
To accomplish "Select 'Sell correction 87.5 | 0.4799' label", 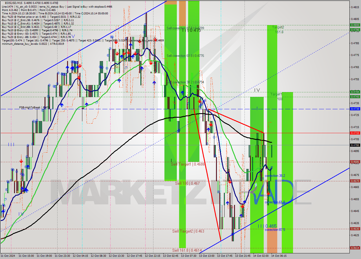I will 185,28.
